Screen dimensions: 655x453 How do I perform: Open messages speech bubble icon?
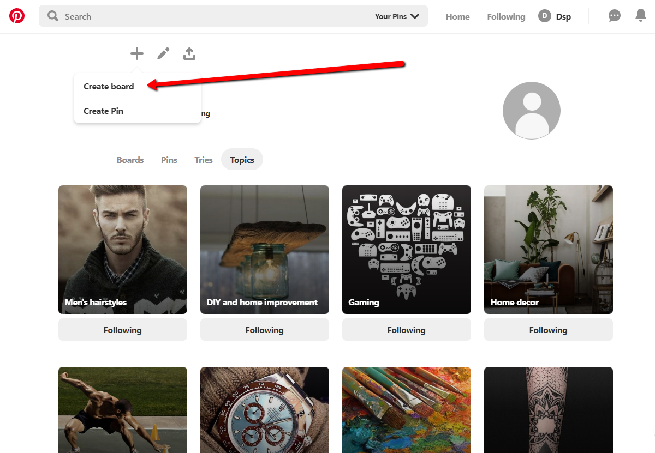tap(615, 16)
